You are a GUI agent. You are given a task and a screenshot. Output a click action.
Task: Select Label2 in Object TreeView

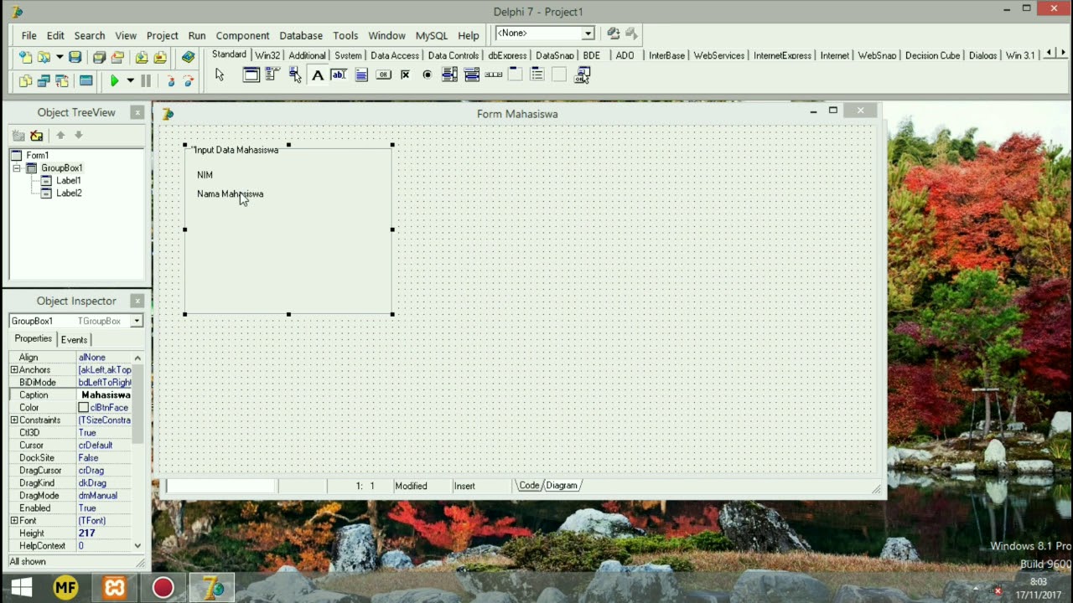[69, 193]
